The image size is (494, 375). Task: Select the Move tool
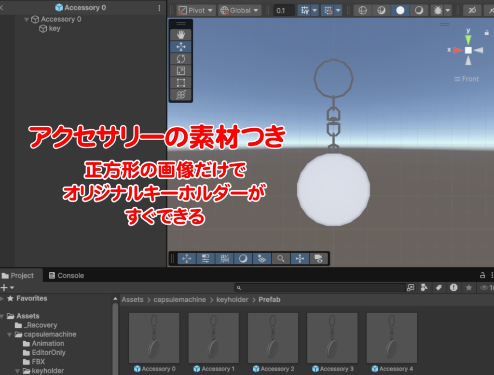(x=182, y=46)
